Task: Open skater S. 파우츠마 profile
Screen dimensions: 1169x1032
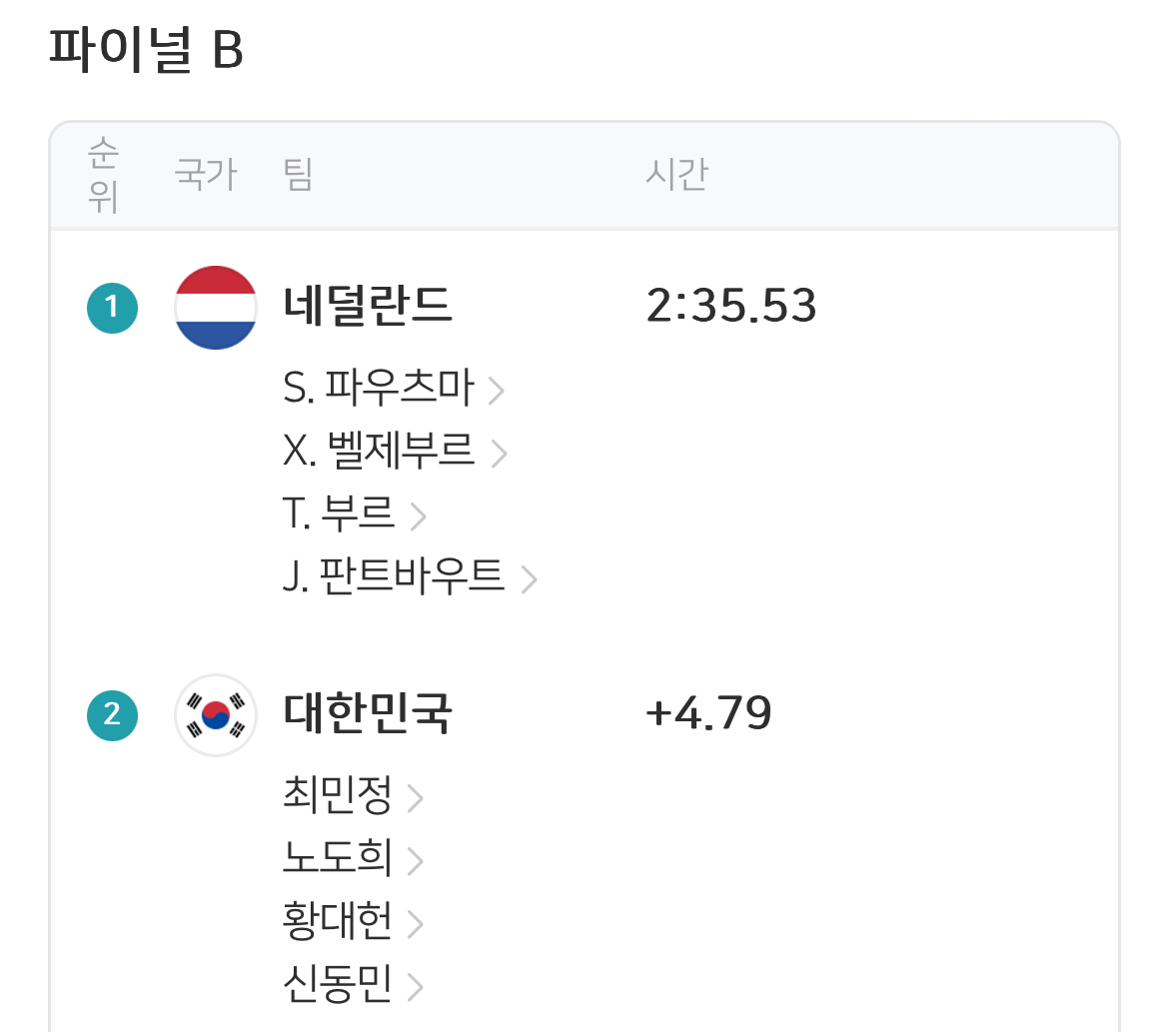Action: coord(379,389)
